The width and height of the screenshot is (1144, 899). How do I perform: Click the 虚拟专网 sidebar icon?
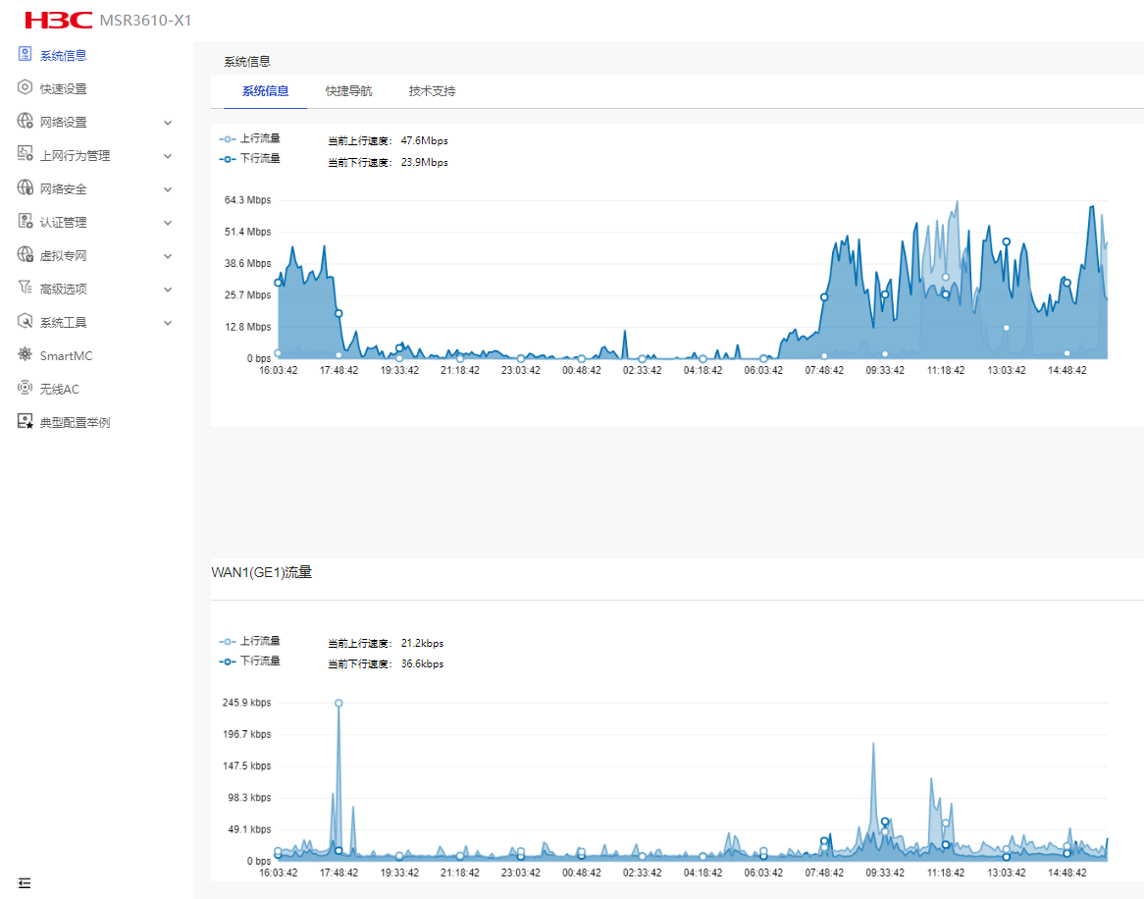click(x=25, y=254)
